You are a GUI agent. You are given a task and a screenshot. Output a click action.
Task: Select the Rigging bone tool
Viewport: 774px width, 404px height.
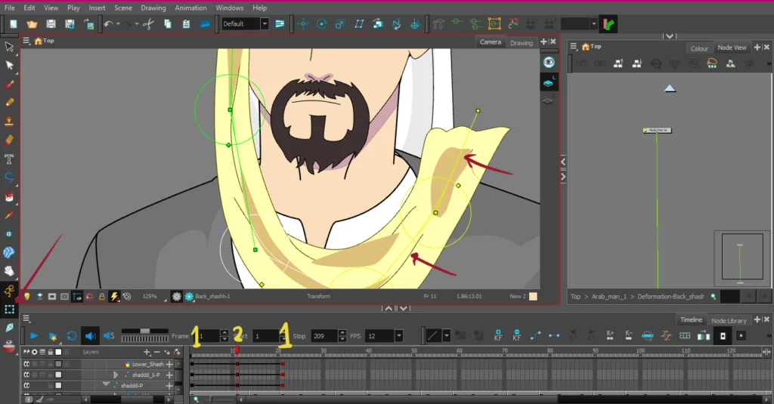point(9,290)
